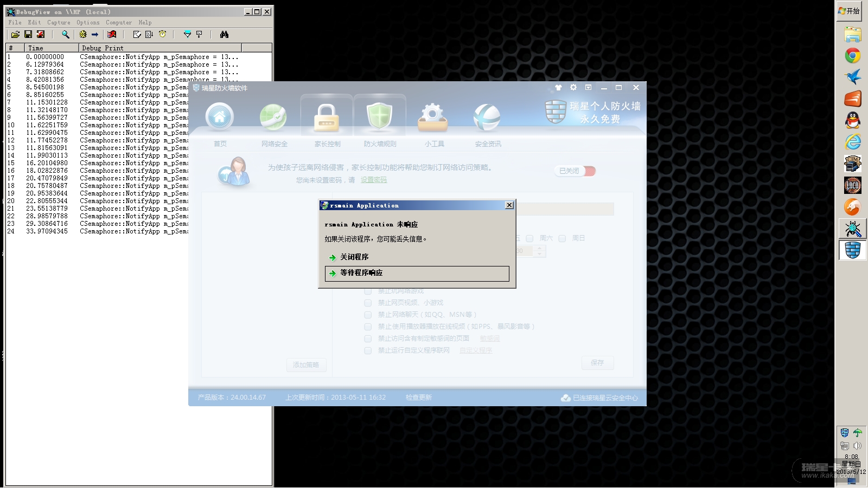Check the 周日 checkbox

[562, 238]
